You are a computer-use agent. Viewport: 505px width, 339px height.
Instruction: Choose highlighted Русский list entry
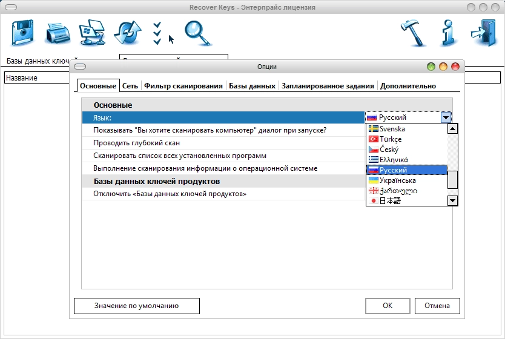click(407, 170)
